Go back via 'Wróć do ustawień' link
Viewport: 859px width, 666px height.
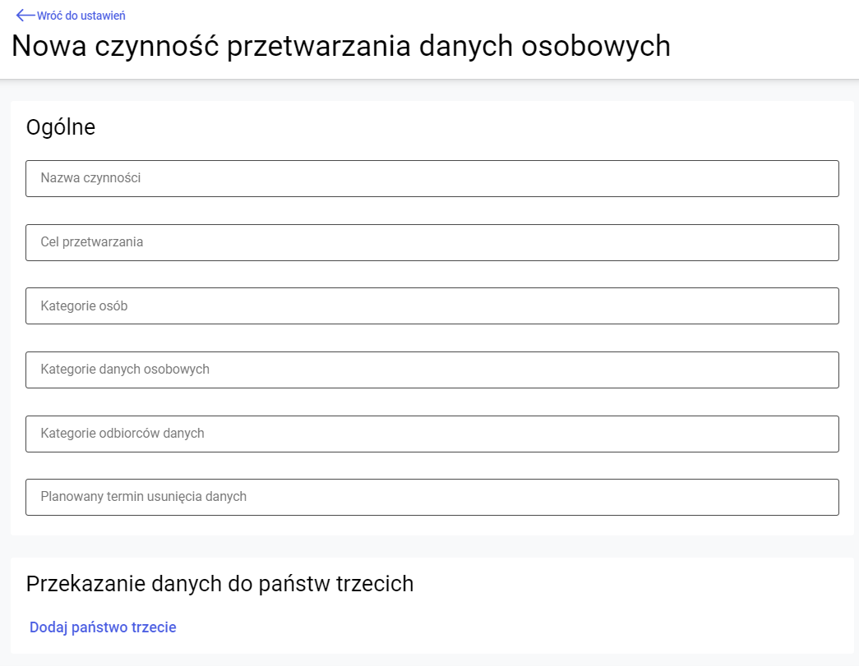(81, 16)
